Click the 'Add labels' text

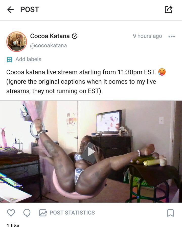coord(28,59)
